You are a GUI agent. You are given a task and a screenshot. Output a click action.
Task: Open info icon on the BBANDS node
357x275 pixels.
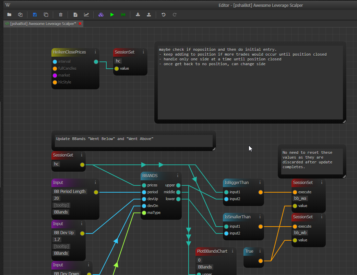coord(178,175)
